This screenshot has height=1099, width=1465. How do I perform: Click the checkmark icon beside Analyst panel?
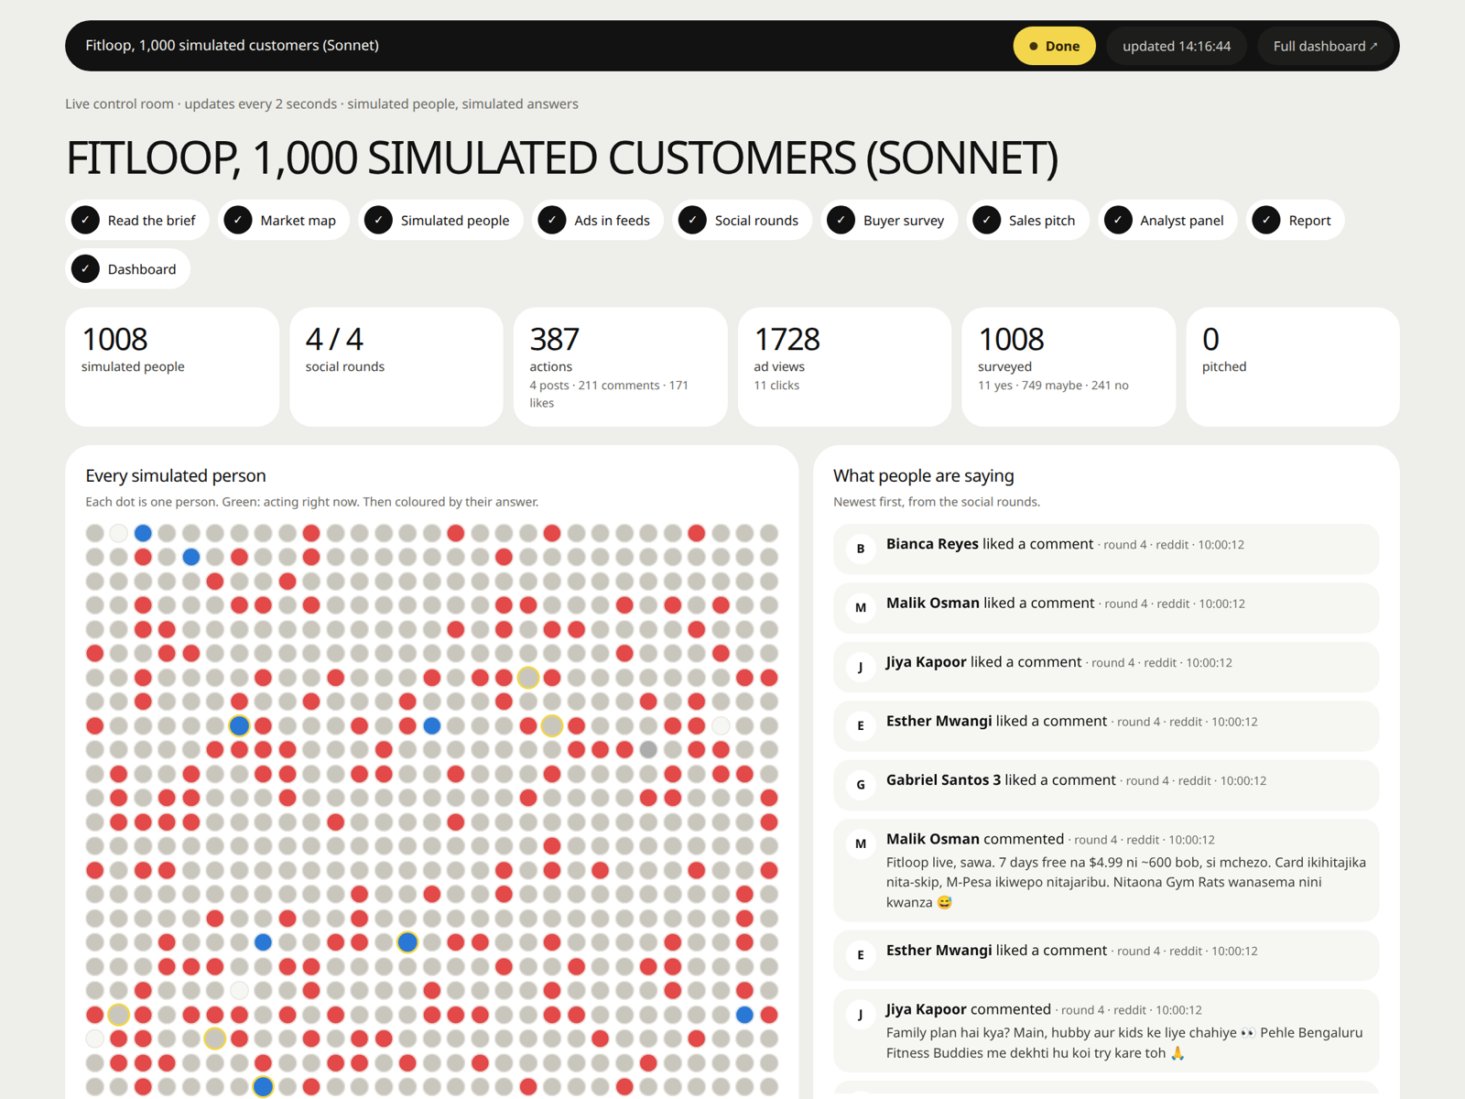pos(1118,220)
